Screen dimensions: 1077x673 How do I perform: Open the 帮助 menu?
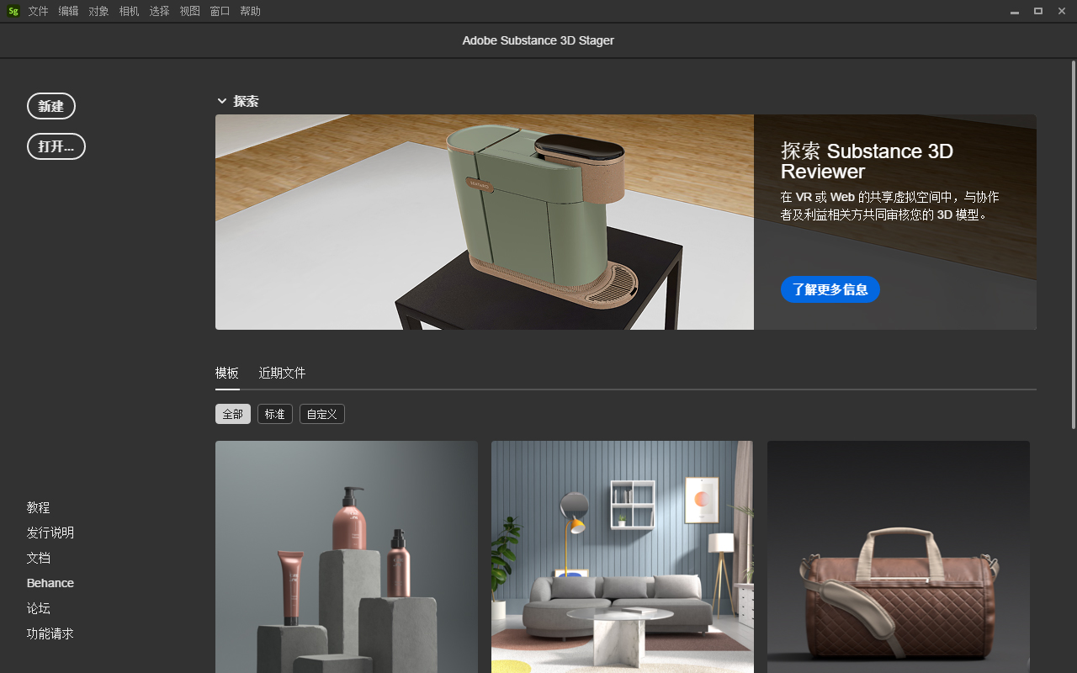pos(250,11)
